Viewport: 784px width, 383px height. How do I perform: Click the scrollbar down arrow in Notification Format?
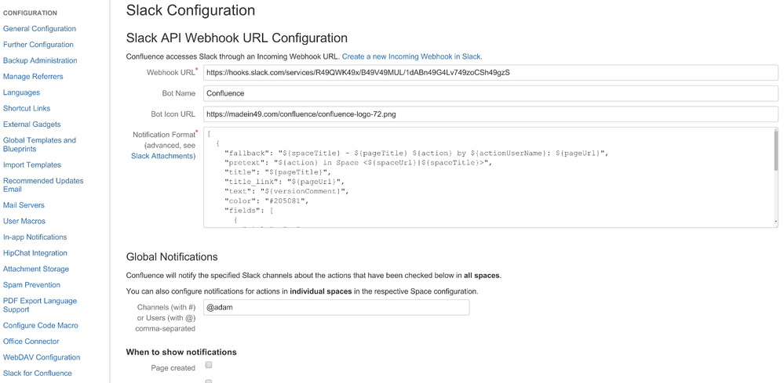point(775,222)
